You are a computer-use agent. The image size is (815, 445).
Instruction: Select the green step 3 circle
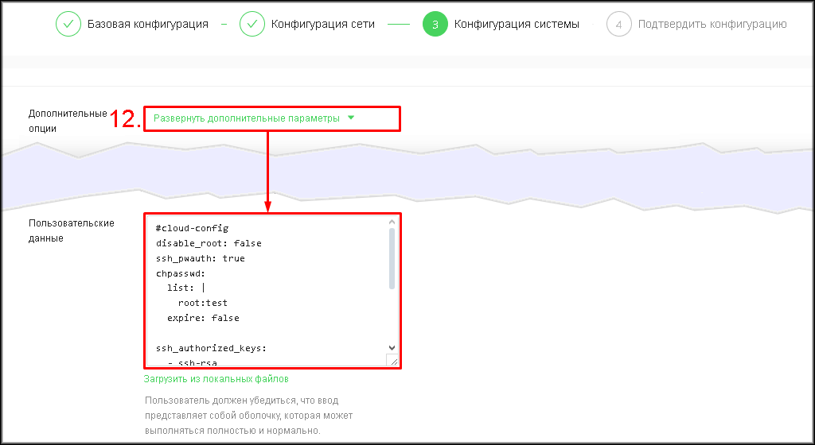click(x=435, y=24)
